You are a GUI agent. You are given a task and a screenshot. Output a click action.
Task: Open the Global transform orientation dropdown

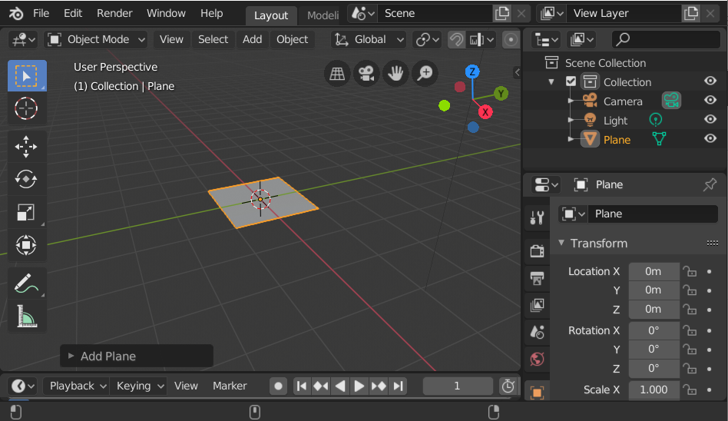coord(369,40)
